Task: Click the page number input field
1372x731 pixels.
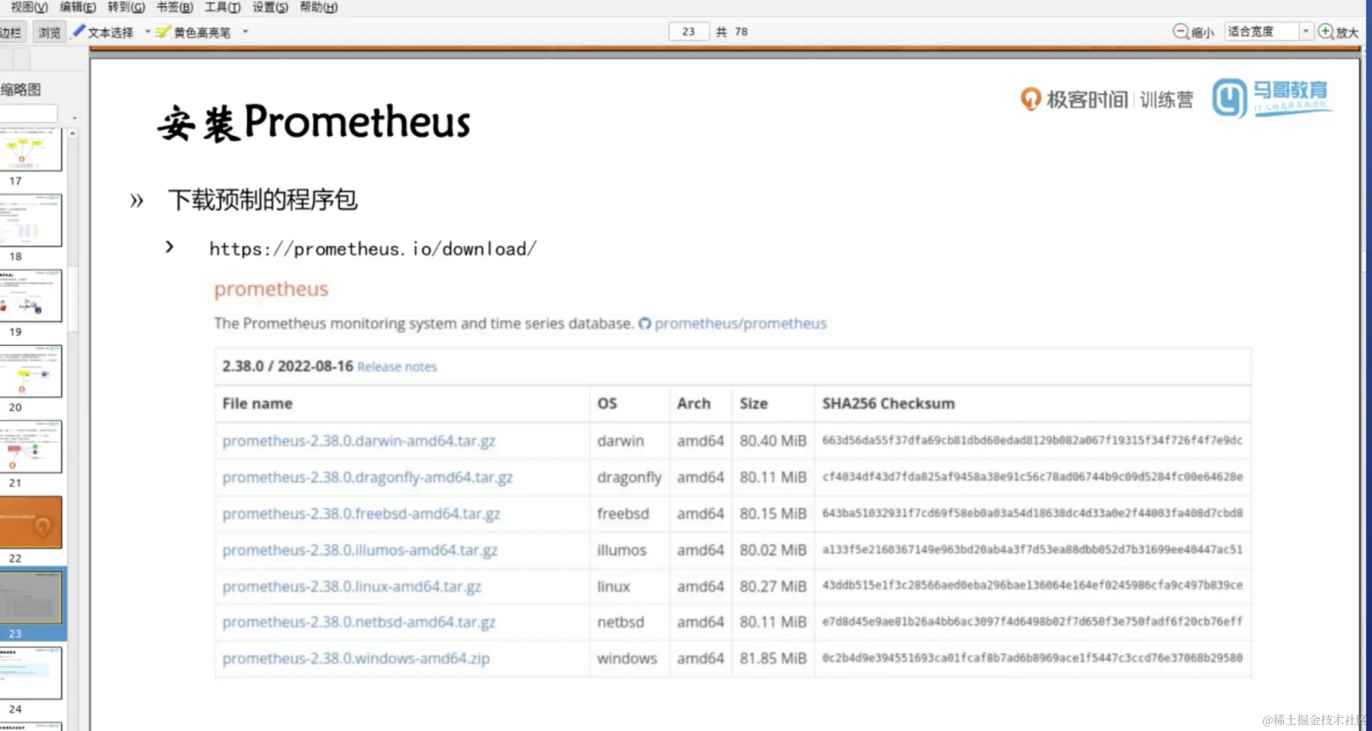Action: tap(688, 32)
